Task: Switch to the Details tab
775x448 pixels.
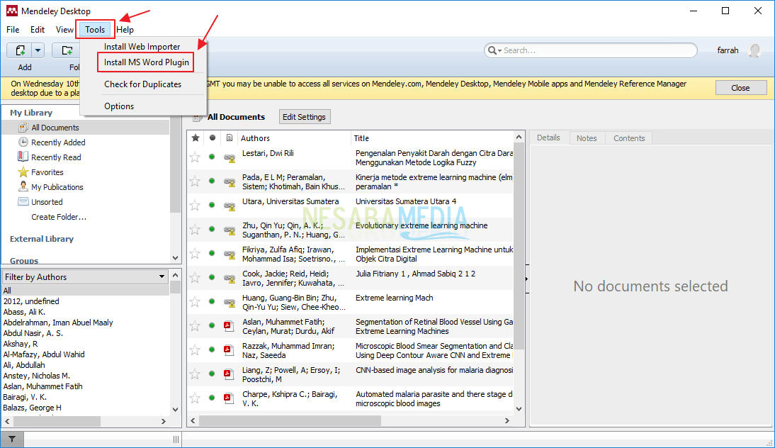Action: [x=548, y=138]
